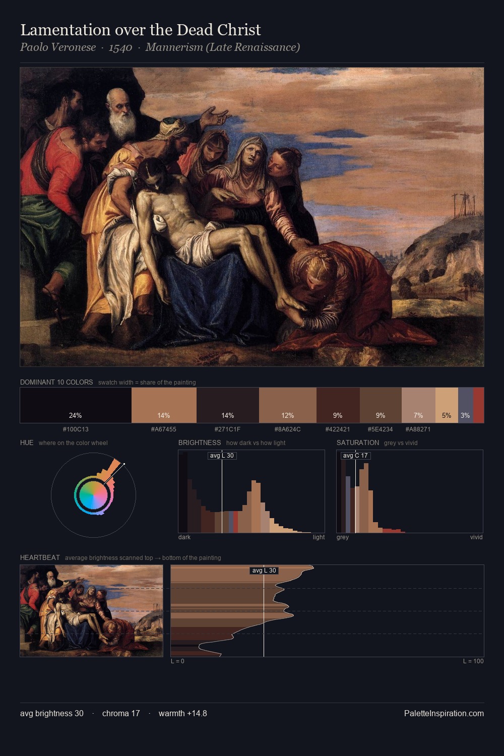504x756 pixels.
Task: Click the 'where on the color wheel' caption
Action: pyautogui.click(x=73, y=443)
